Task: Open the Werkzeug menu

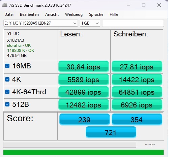Action: coord(74,14)
